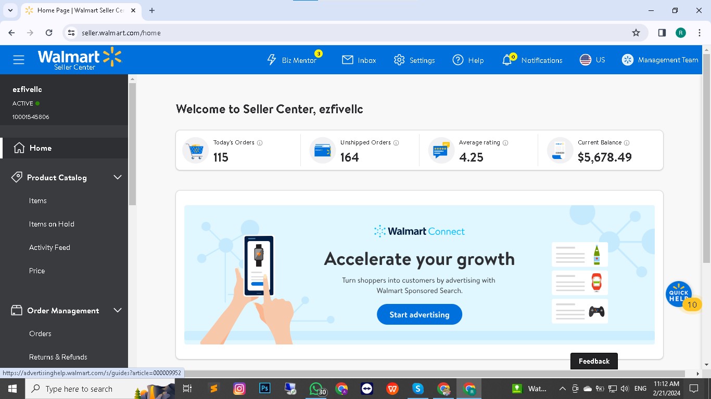
Task: Open Activity Feed in the sidebar
Action: pyautogui.click(x=49, y=248)
